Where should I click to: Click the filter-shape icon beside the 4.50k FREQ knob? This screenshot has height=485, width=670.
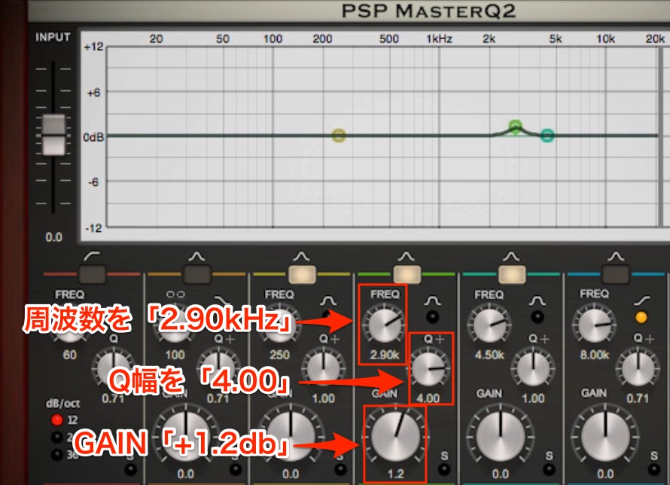point(537,301)
